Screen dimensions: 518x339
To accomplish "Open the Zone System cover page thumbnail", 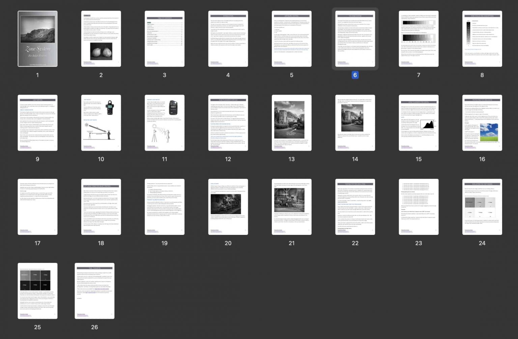I will pos(37,39).
